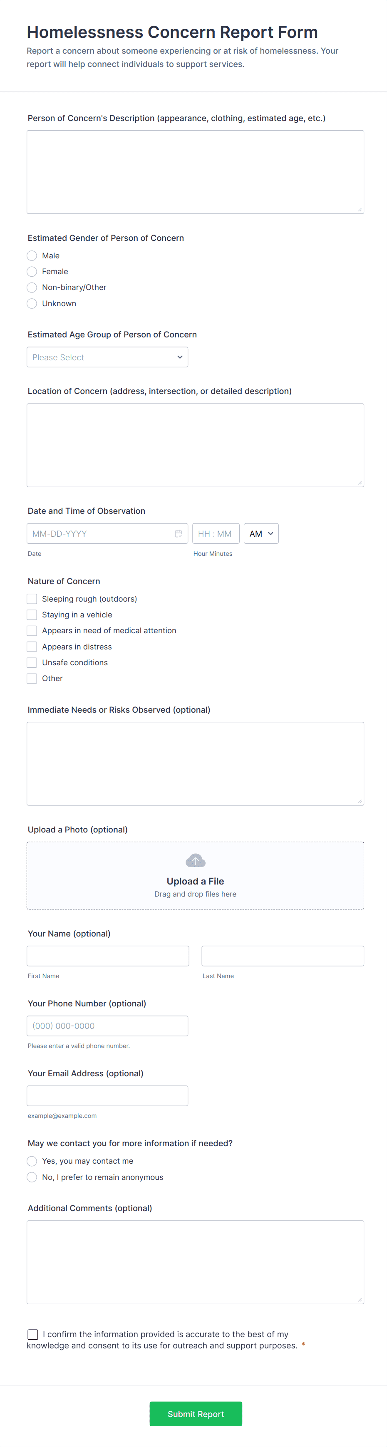
Task: Click the phone number field
Action: [107, 1026]
